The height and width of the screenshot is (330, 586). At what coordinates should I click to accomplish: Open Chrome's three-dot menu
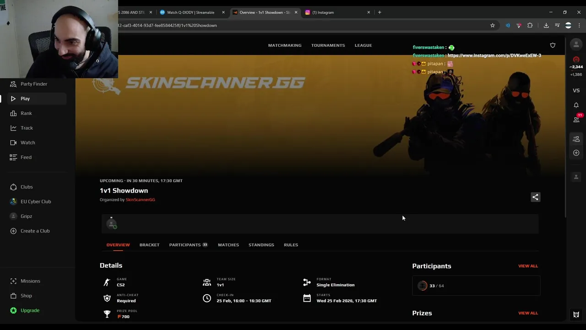point(579,26)
